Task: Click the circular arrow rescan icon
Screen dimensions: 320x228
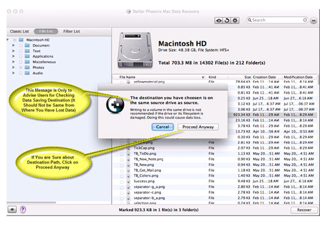Action: (227, 21)
